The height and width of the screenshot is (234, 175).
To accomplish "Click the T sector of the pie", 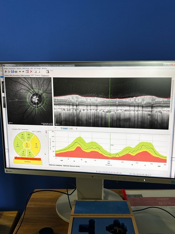I will click(17, 145).
